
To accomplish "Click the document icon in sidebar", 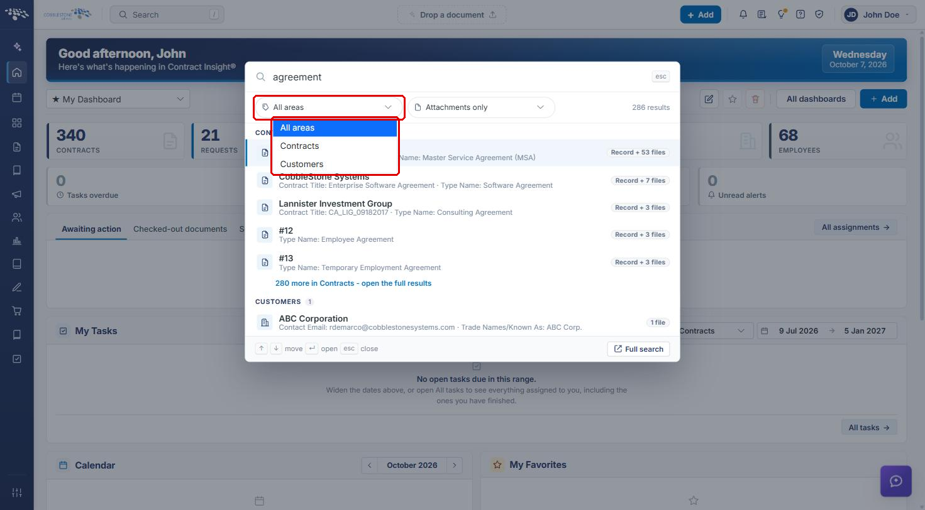I will pos(17,146).
